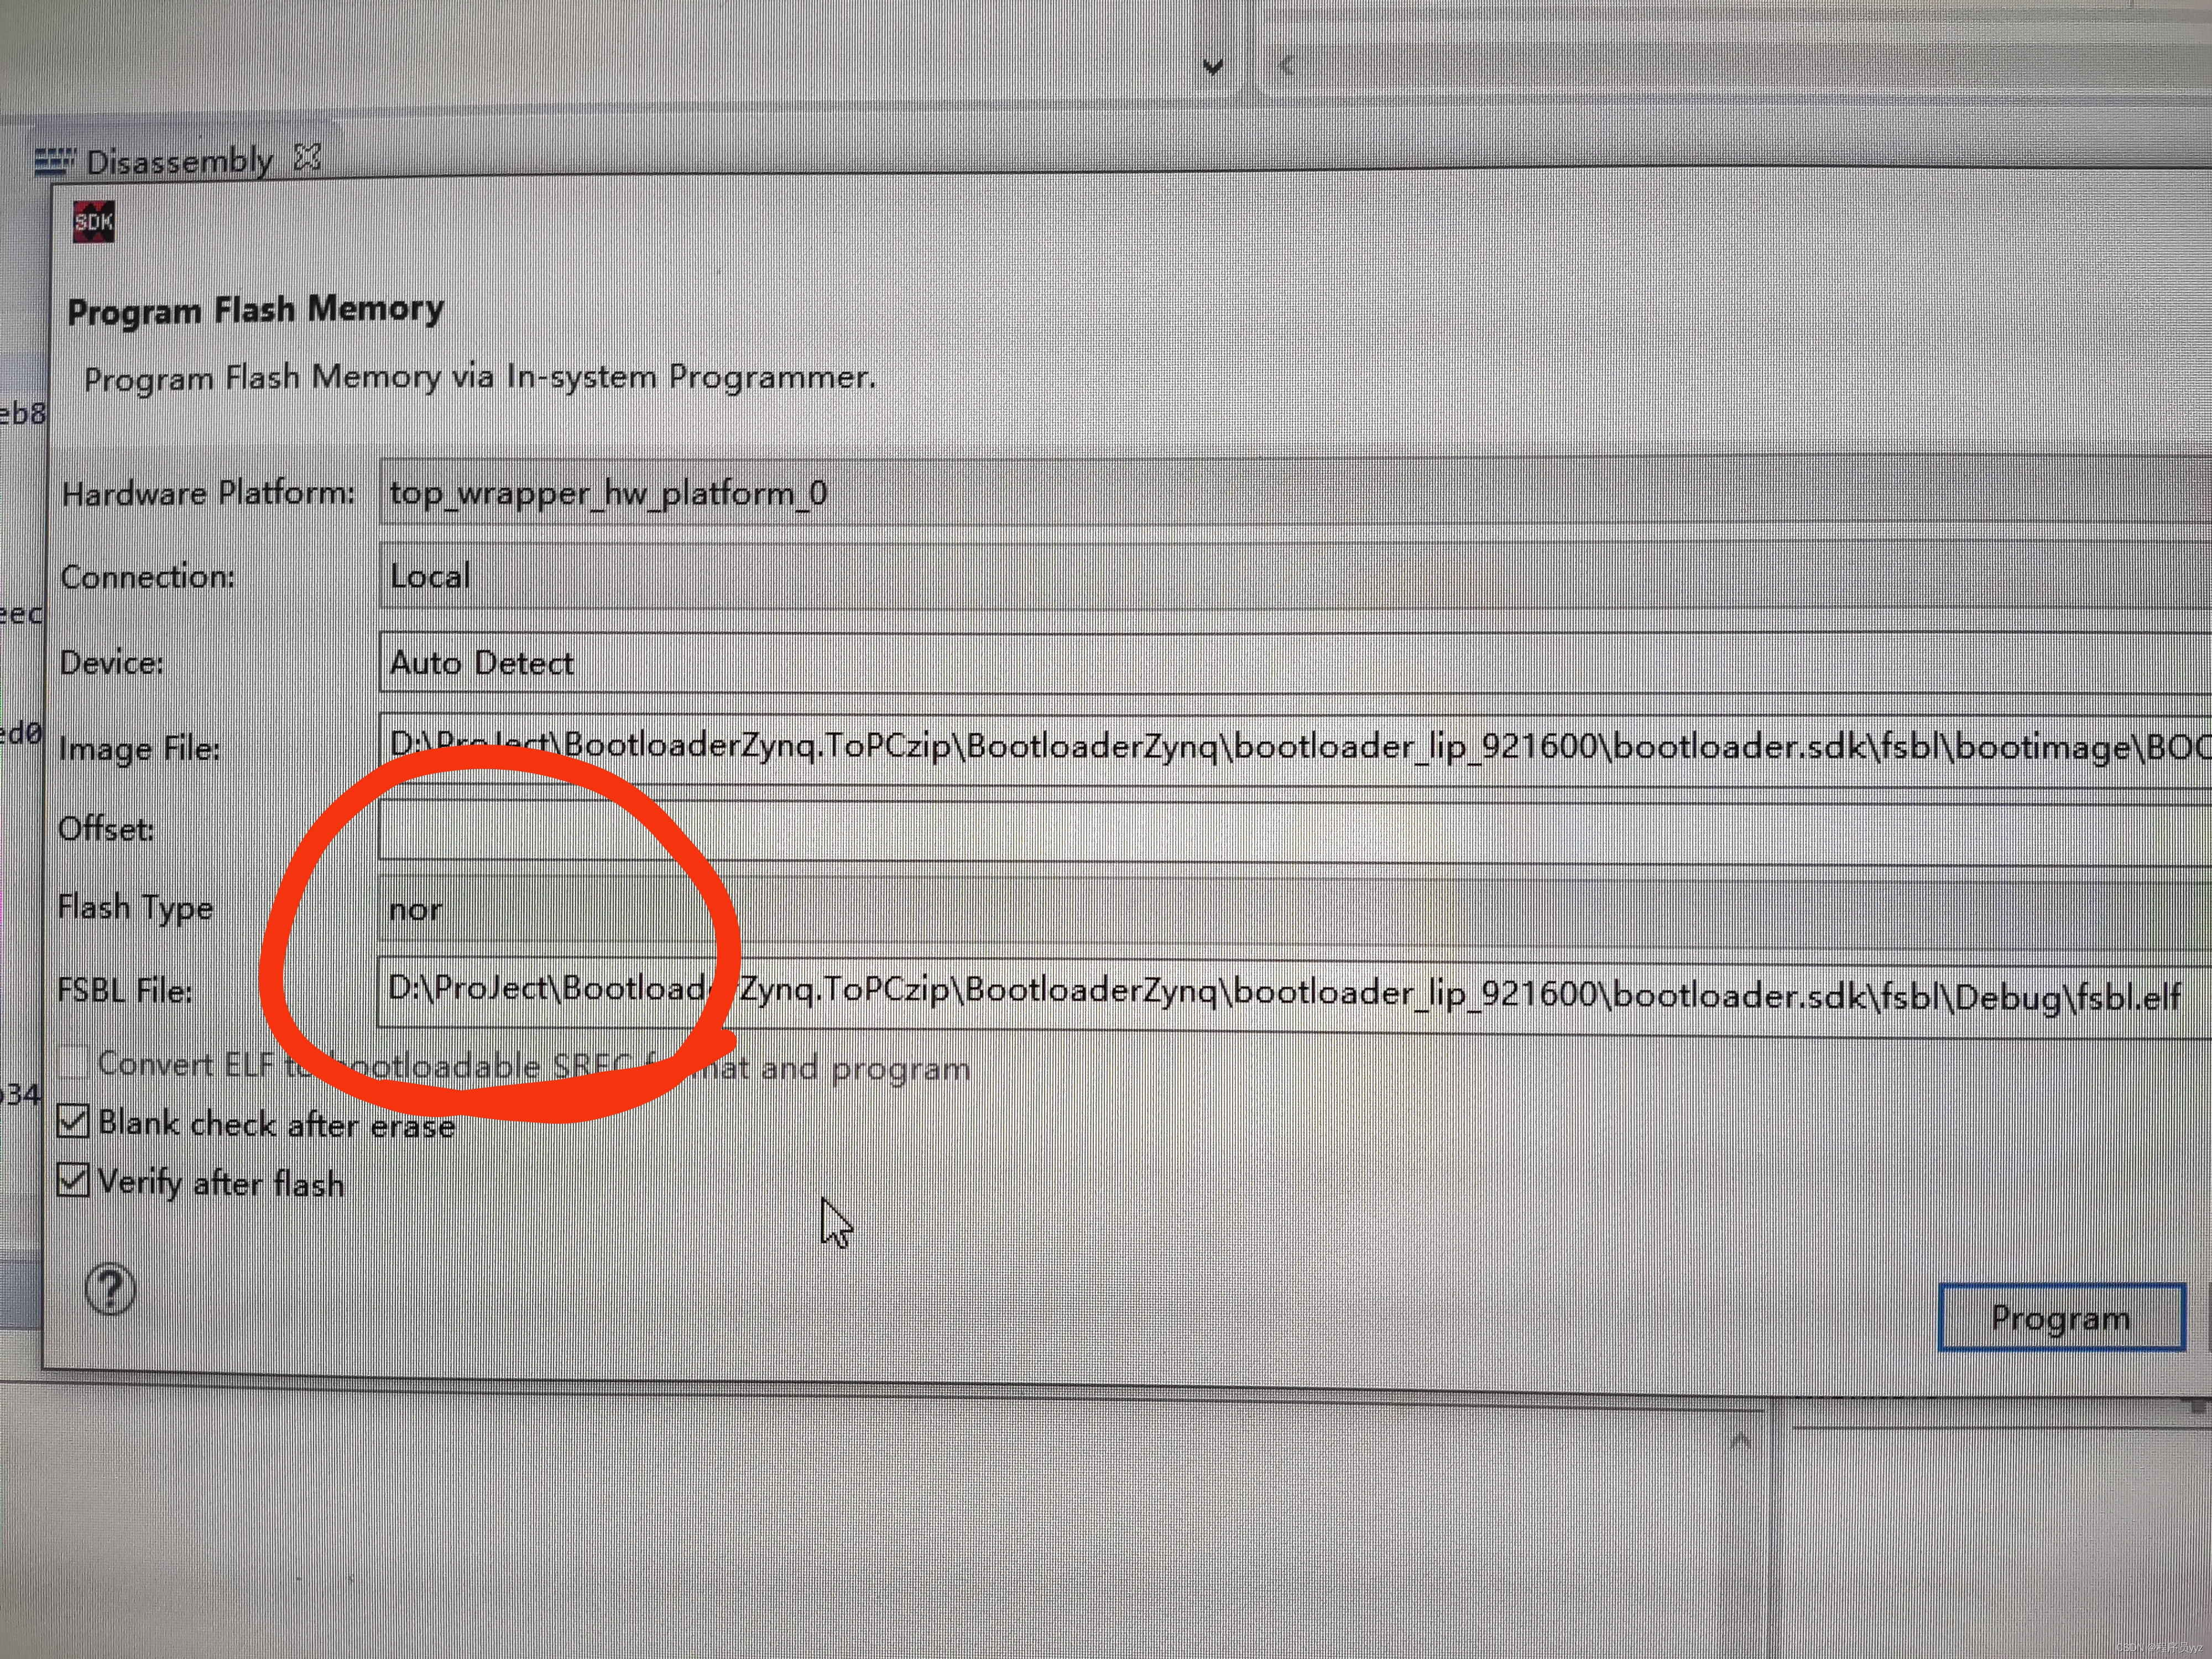
Task: Click the SDK logo icon
Action: click(94, 221)
